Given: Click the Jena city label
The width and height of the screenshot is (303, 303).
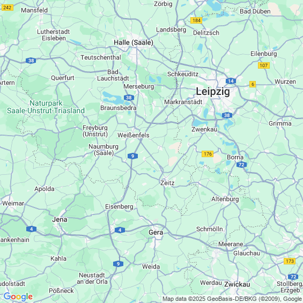Looking at the screenshot, I should click(x=60, y=219).
